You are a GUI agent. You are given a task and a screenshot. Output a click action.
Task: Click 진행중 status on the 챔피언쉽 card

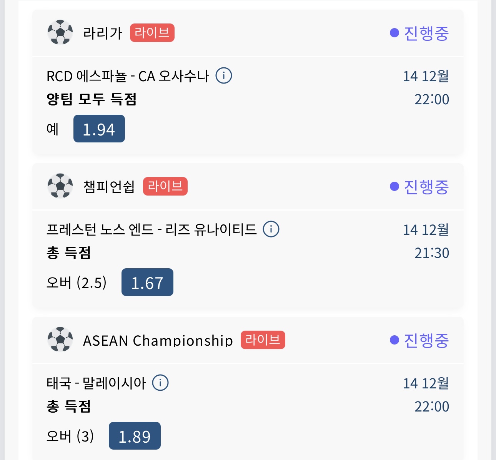tap(420, 187)
